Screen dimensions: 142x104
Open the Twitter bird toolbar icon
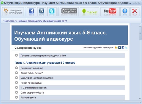[52, 12]
